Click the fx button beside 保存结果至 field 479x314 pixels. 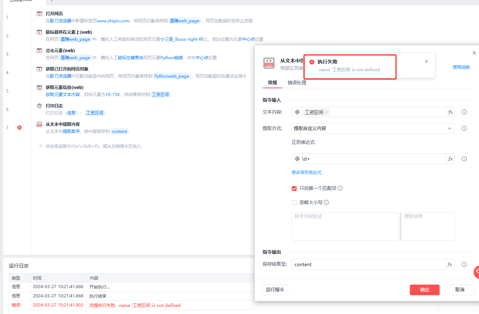[450, 264]
